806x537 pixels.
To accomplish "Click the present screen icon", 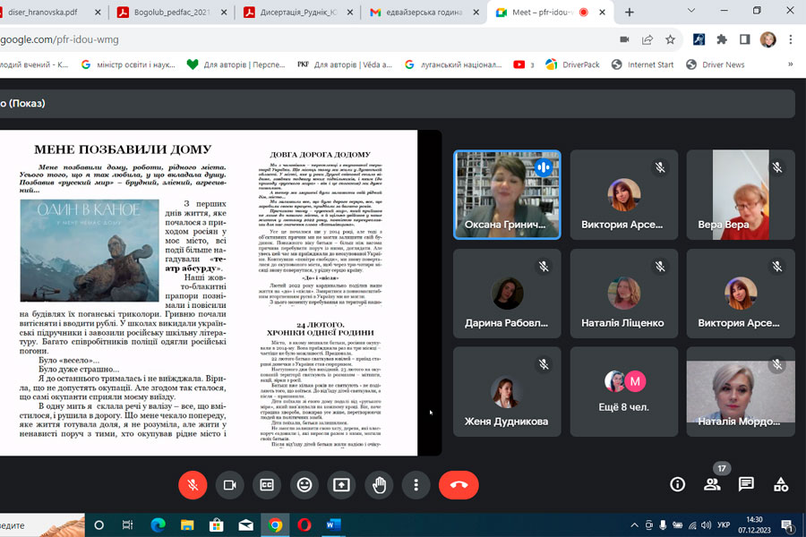I will (341, 484).
